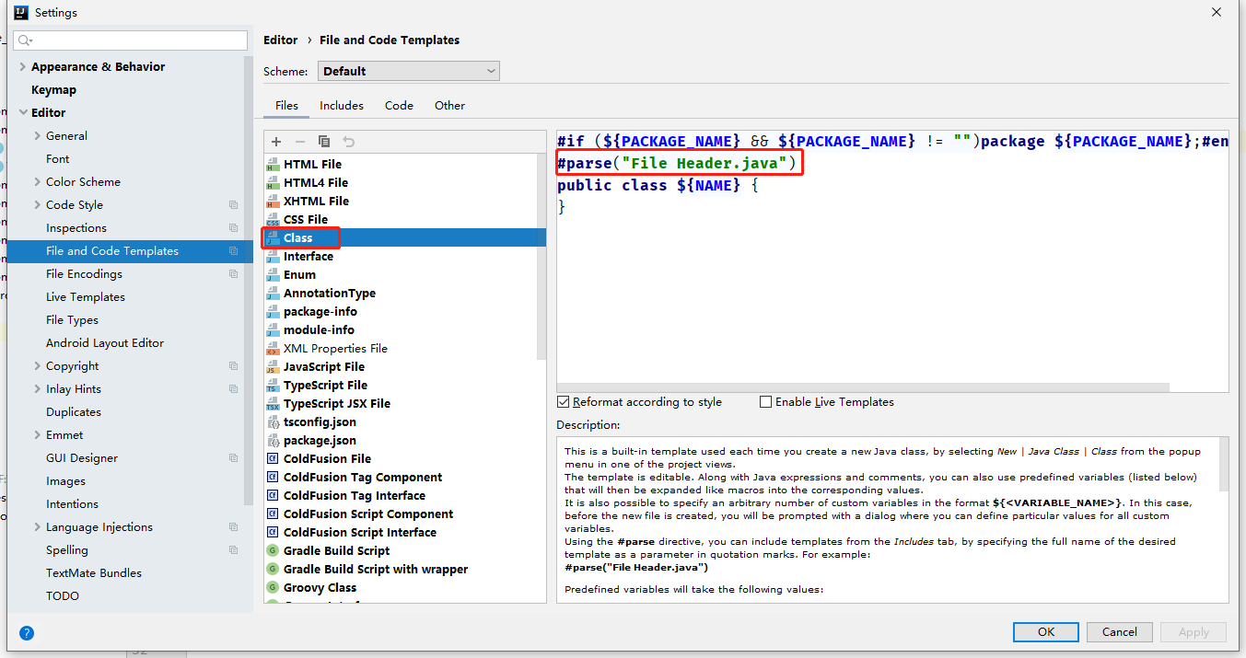Click the Apply button
The height and width of the screenshot is (658, 1246).
pyautogui.click(x=1194, y=632)
